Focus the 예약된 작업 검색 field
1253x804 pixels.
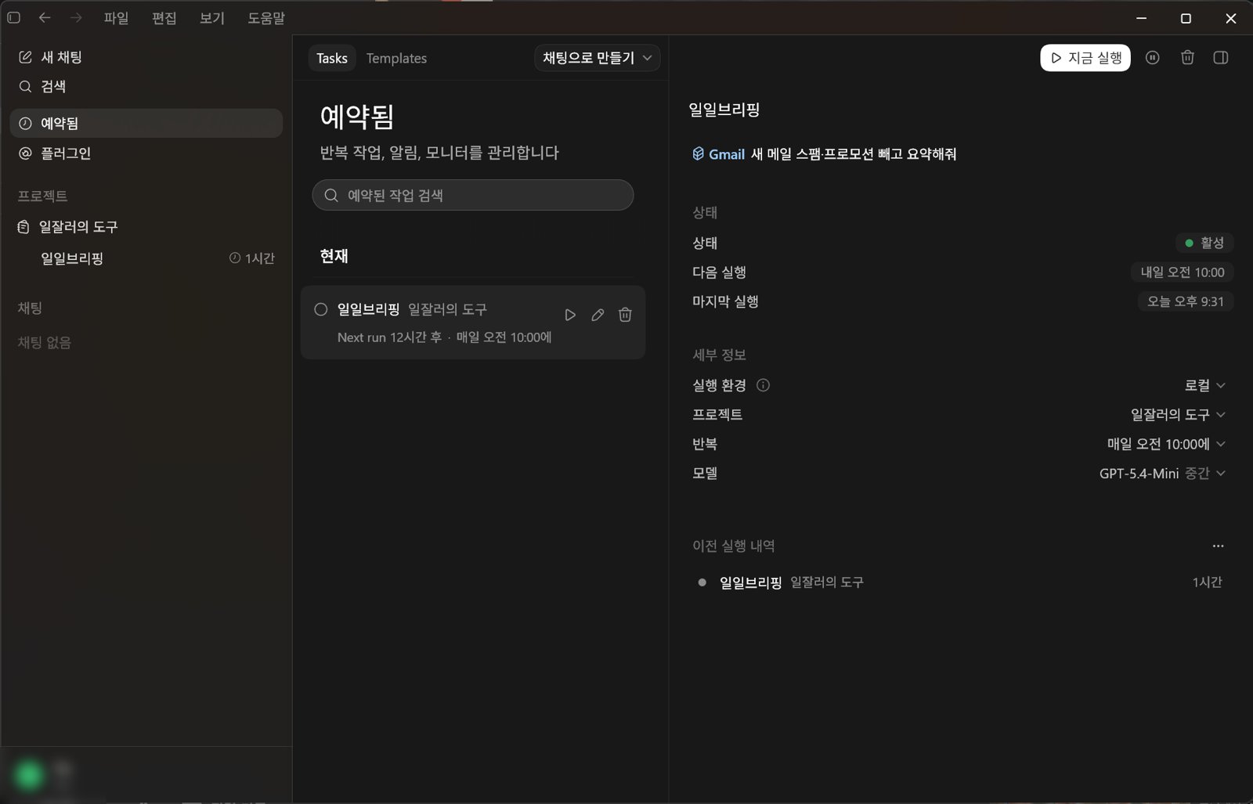pos(473,195)
